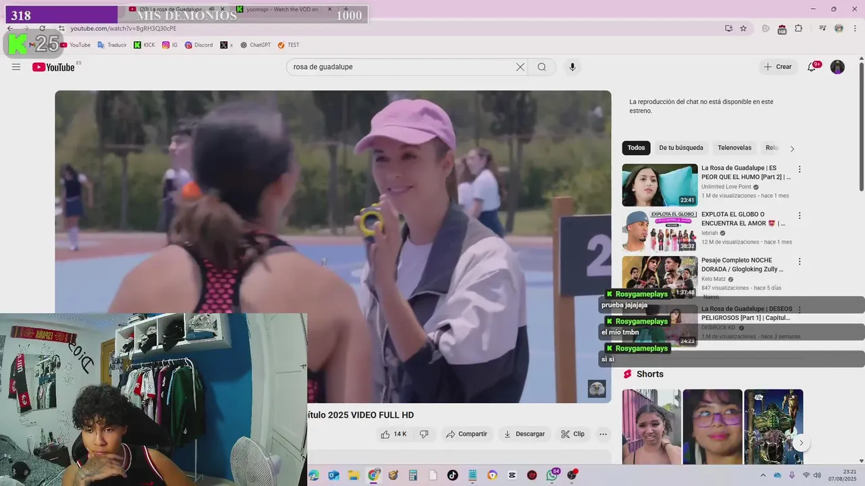The image size is (865, 486).
Task: Clear the search box with the X
Action: click(x=520, y=67)
